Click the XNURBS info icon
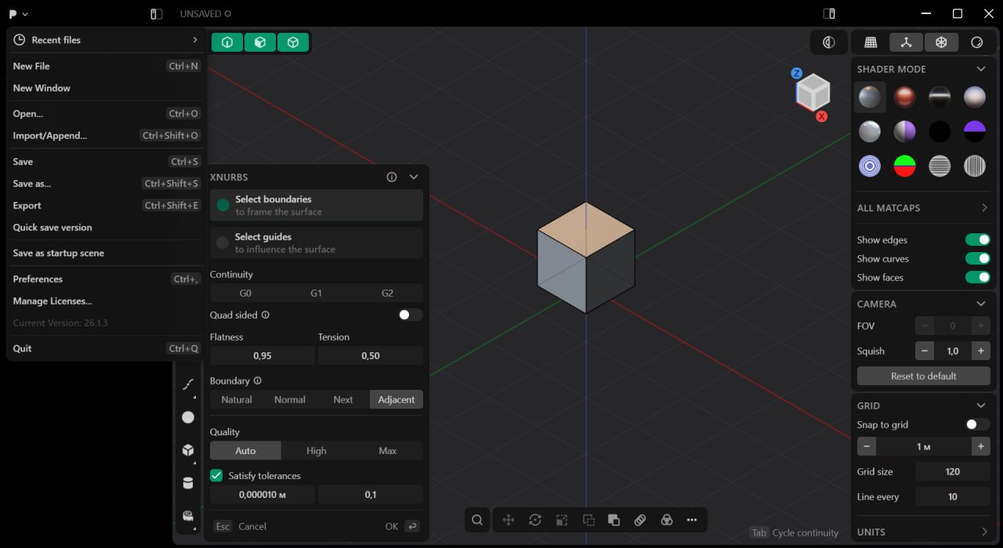The image size is (1003, 548). (392, 177)
